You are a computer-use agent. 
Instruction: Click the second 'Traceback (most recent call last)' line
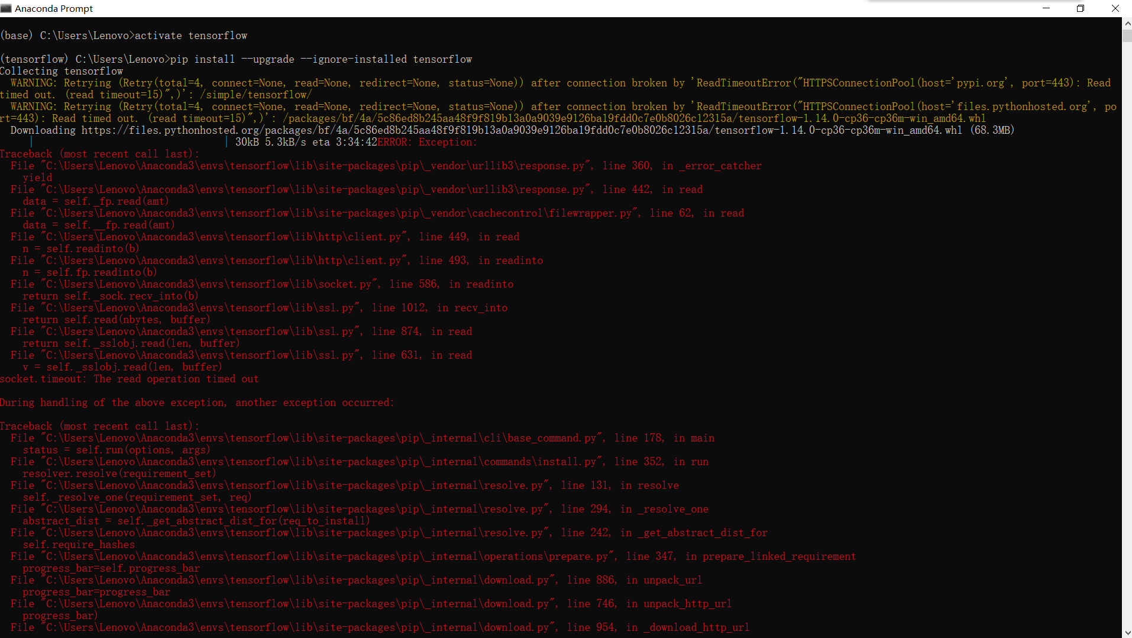point(99,426)
